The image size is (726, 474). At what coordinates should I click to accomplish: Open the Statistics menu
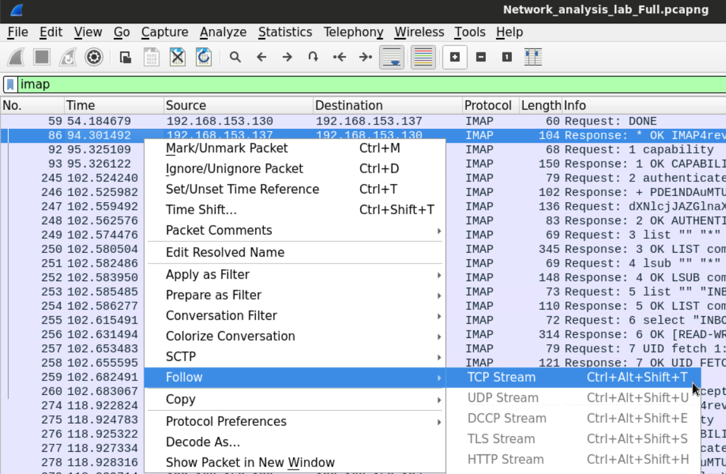click(x=285, y=32)
